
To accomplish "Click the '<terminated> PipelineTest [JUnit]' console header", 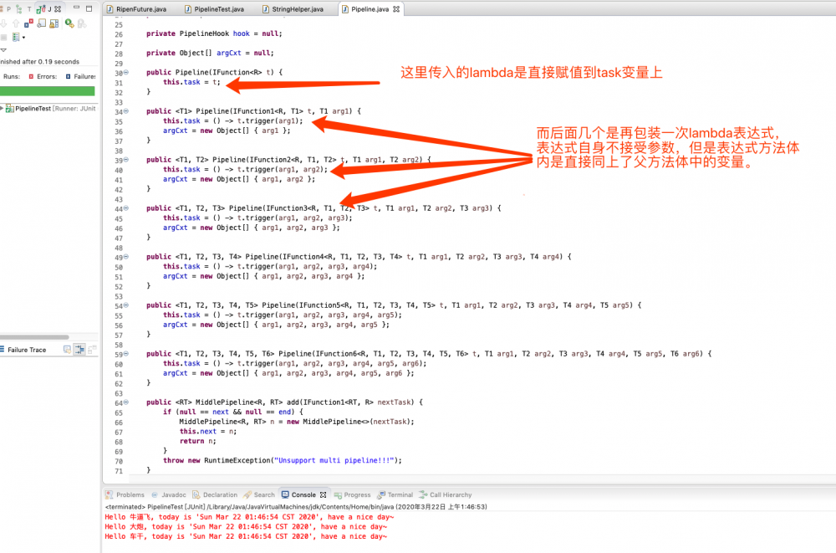I will click(296, 506).
